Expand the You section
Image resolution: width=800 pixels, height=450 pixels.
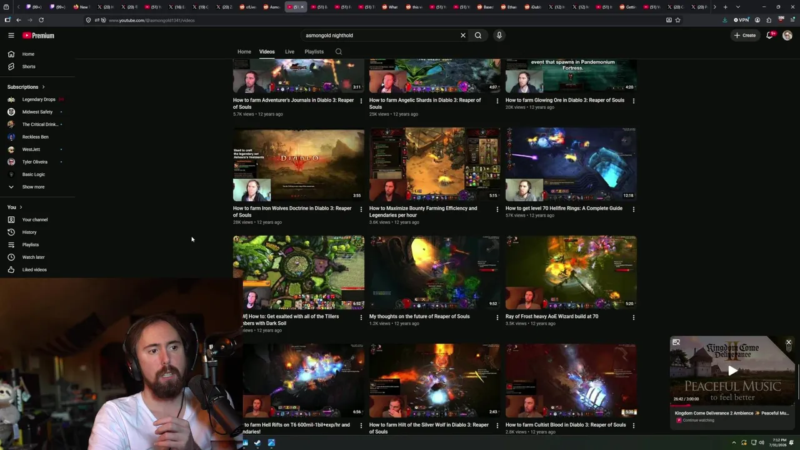[x=14, y=207]
